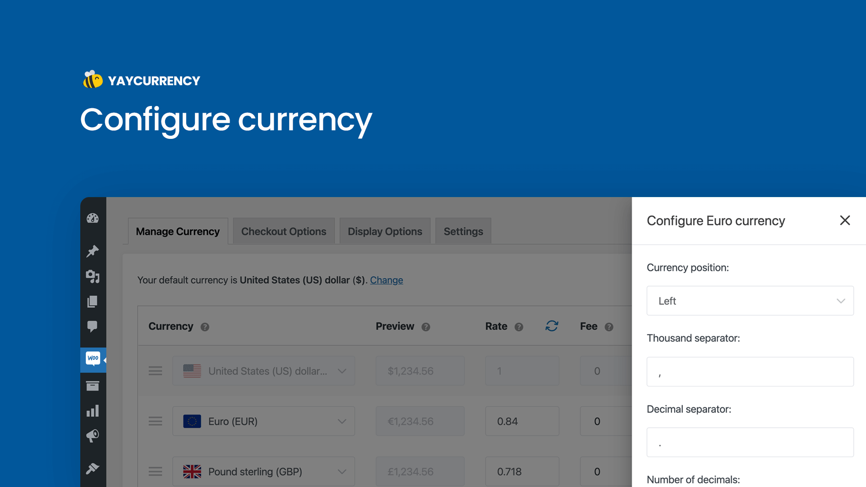This screenshot has height=487, width=866.
Task: Close the Configure Euro currency panel
Action: tap(845, 221)
